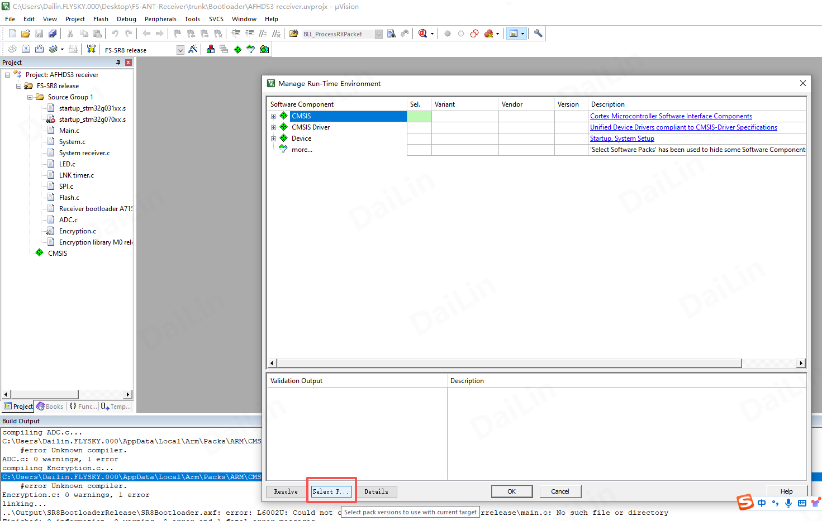Collapse the Source Group 1 folder
This screenshot has height=521, width=822.
(x=30, y=97)
